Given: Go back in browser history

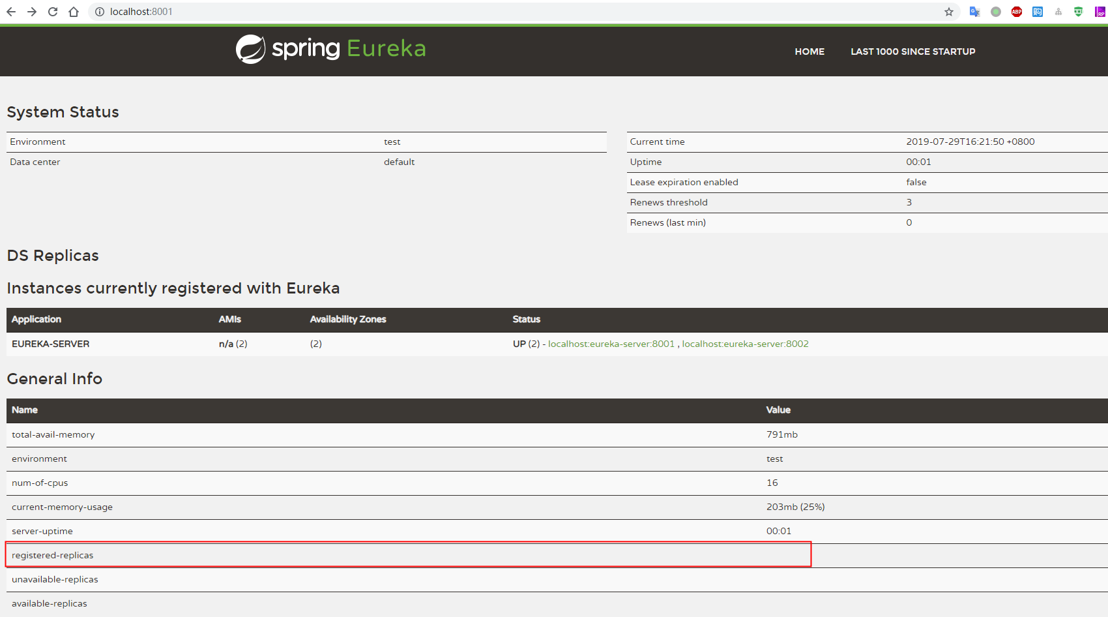Looking at the screenshot, I should 11,12.
